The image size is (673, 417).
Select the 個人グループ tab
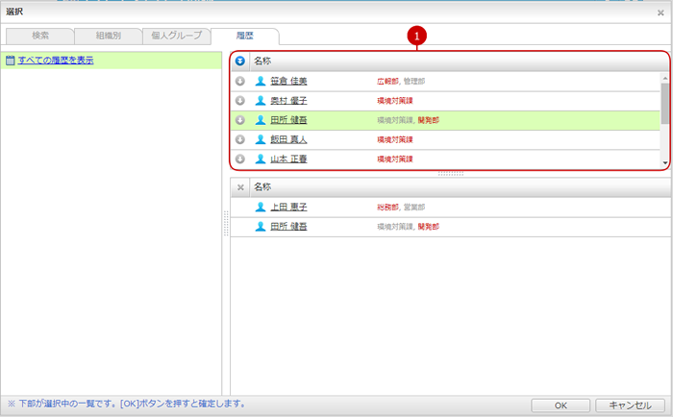click(x=173, y=36)
